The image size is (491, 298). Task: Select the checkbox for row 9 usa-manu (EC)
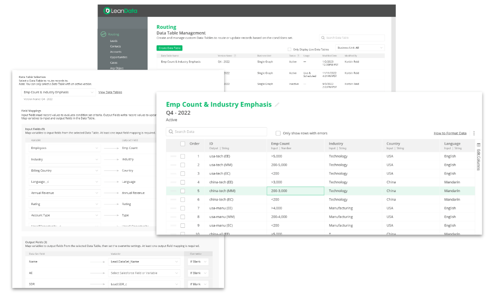183,226
